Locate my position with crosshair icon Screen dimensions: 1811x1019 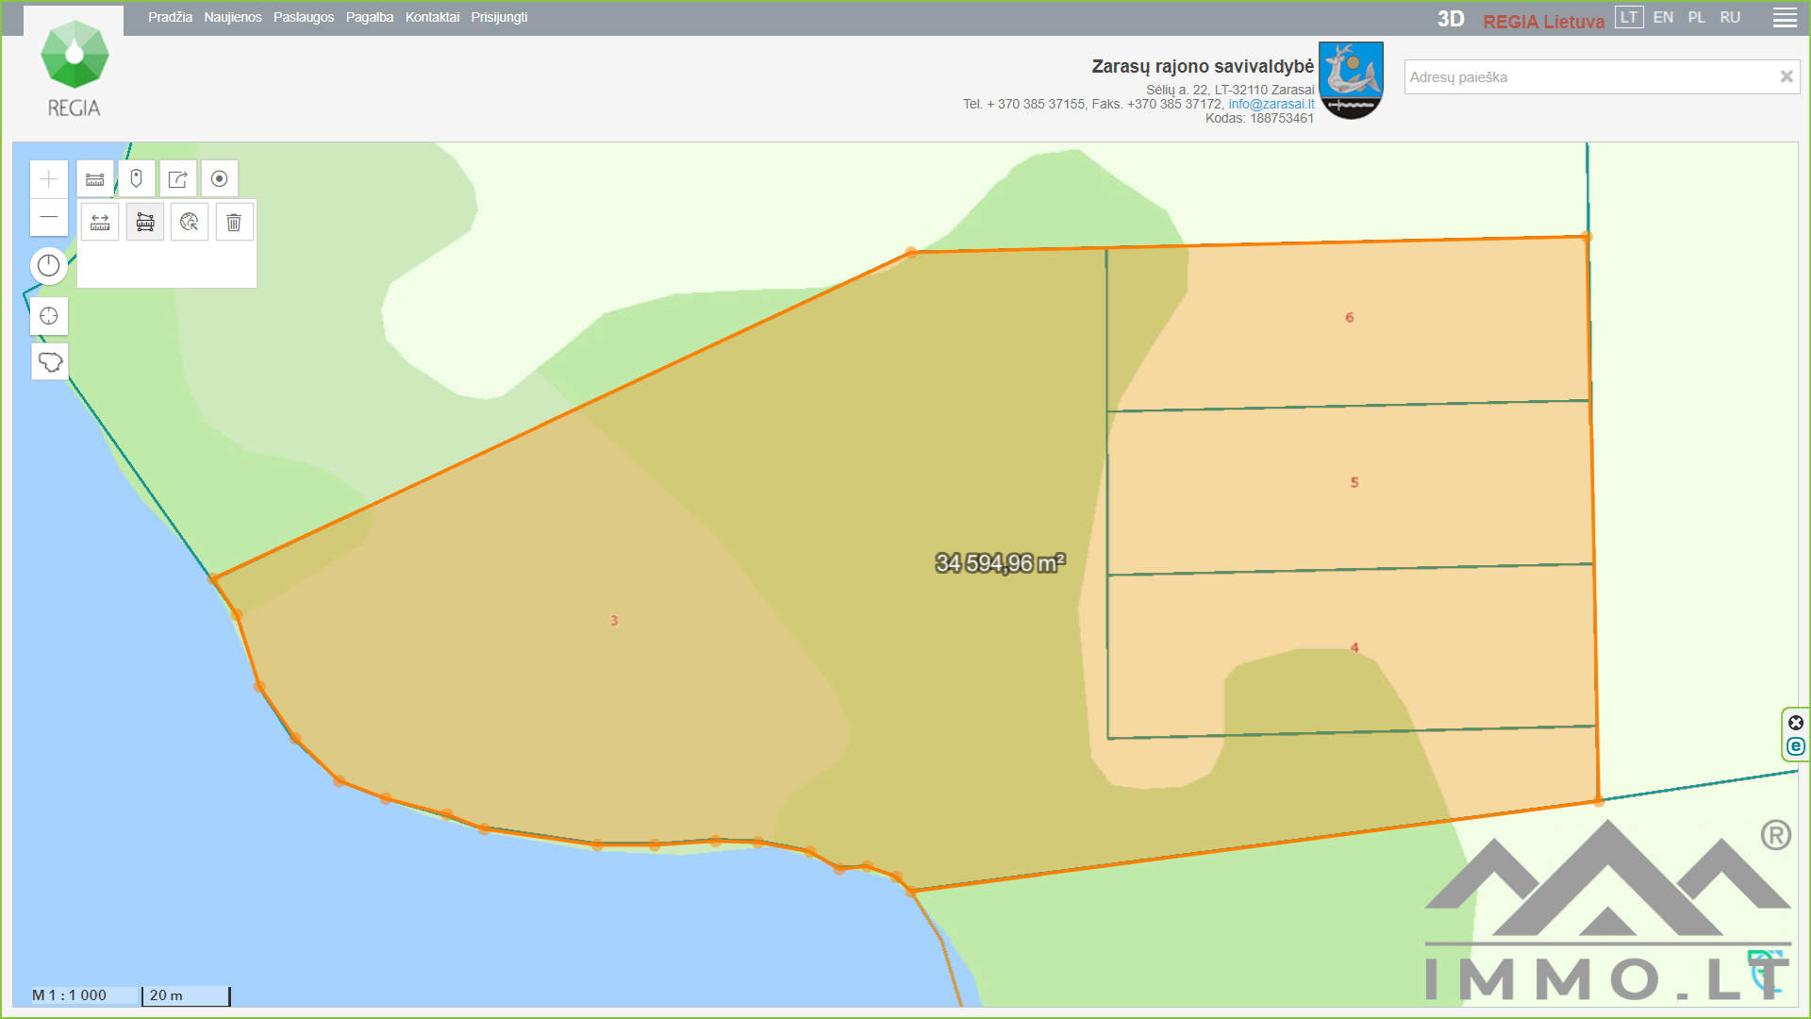tap(49, 316)
